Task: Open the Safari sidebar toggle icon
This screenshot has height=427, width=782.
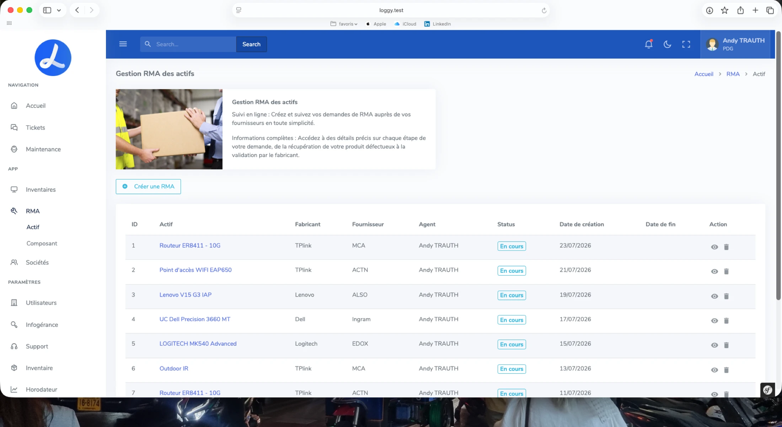Action: pos(47,10)
